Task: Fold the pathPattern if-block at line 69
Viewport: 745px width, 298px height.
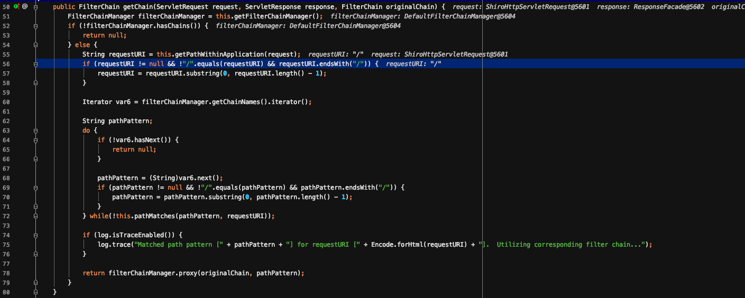Action: tap(35, 188)
